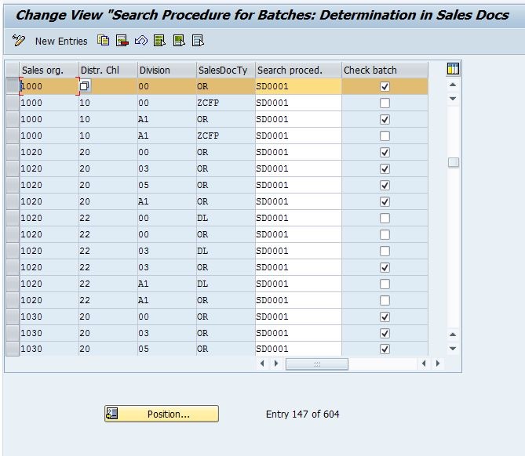525x456 pixels.
Task: Click Search proced. field SD0001 in 1020 22 A1 DL row
Action: coord(298,284)
